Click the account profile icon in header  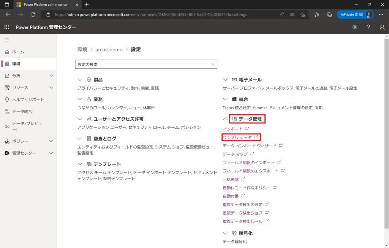tap(382, 27)
